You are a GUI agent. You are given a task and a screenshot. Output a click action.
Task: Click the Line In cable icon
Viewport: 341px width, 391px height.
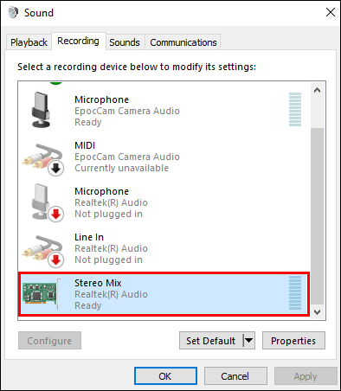[x=42, y=251]
